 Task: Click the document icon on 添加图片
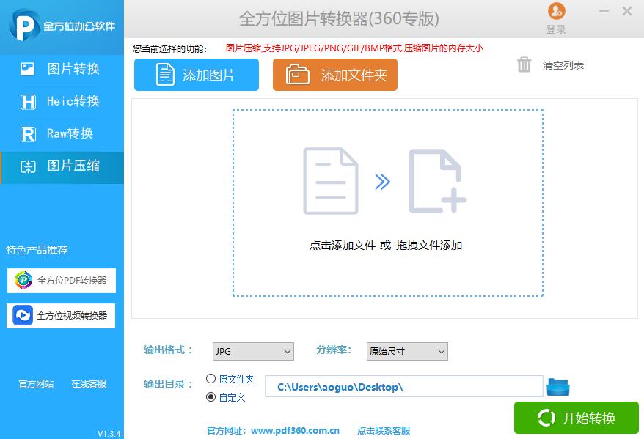[165, 75]
